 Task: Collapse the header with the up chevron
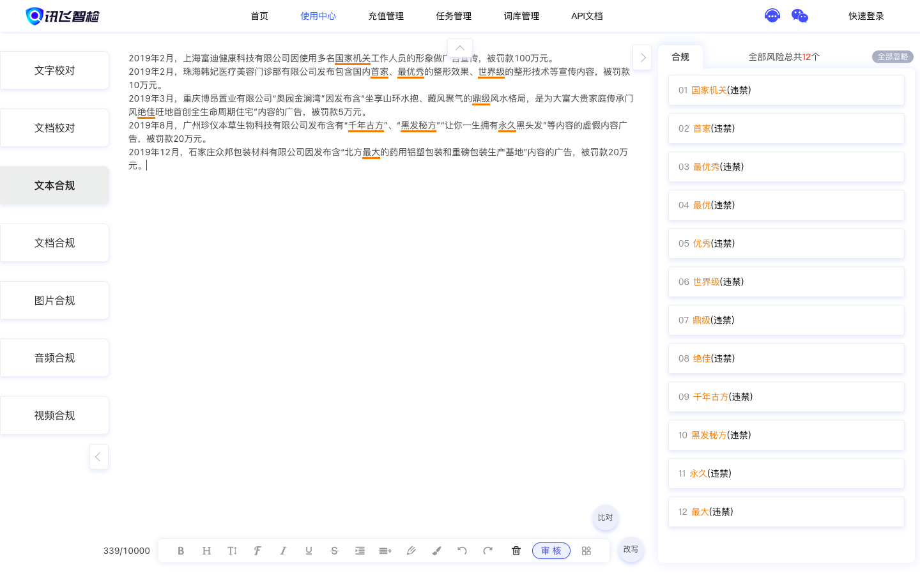click(x=460, y=48)
